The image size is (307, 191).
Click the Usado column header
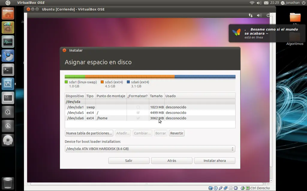coord(200,96)
